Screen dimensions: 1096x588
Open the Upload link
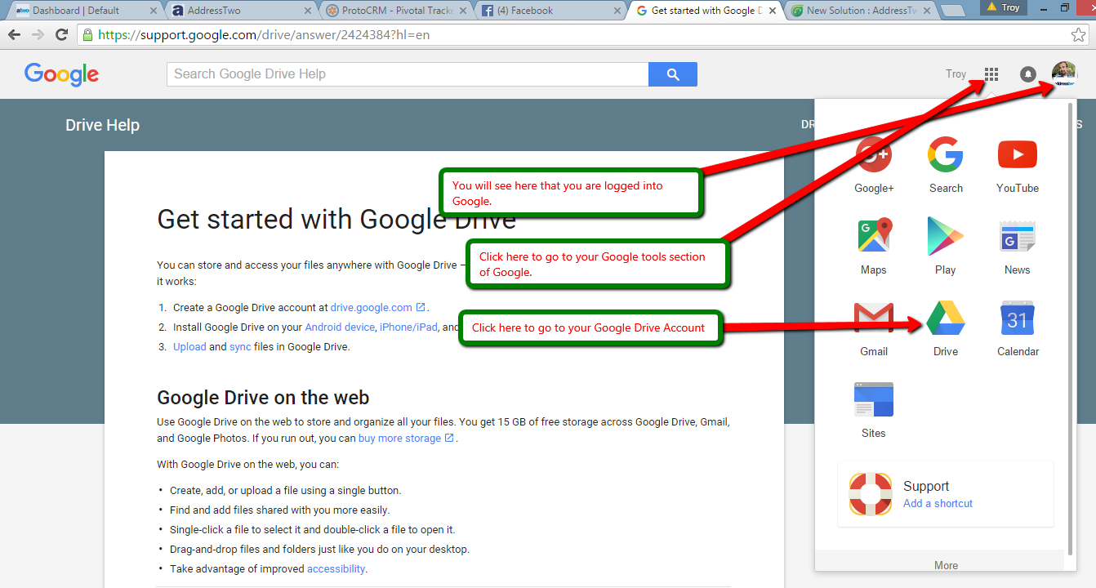click(x=189, y=347)
